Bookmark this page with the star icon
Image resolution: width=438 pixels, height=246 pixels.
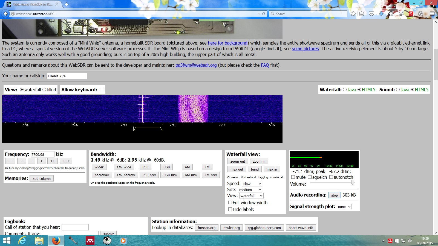coord(353,14)
